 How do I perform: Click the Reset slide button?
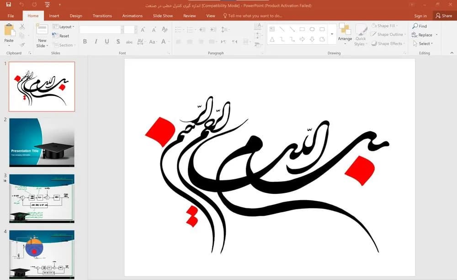click(x=61, y=36)
